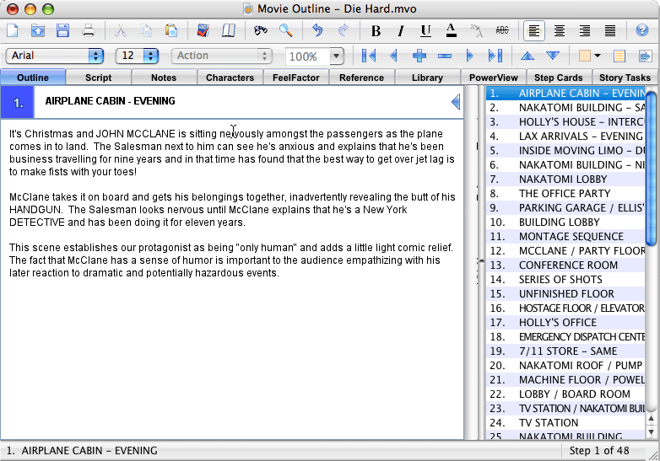The width and height of the screenshot is (660, 461).
Task: Open the font size 12 dropdown
Action: (138, 56)
